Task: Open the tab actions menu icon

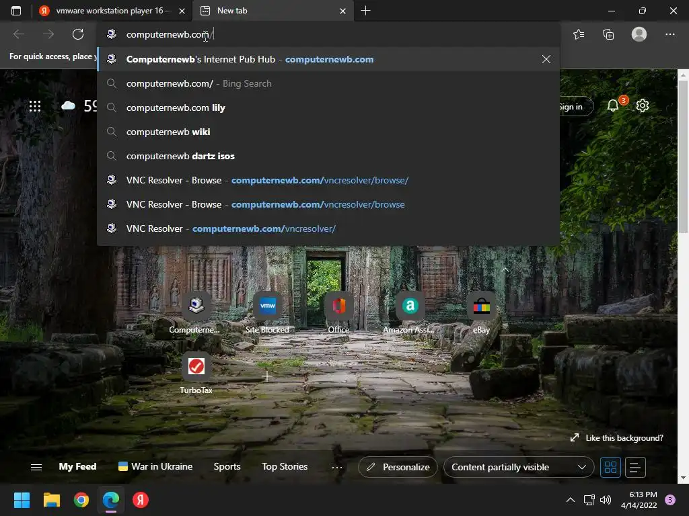Action: (16, 11)
